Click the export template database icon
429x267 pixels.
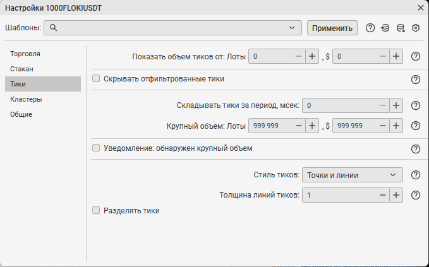point(400,28)
